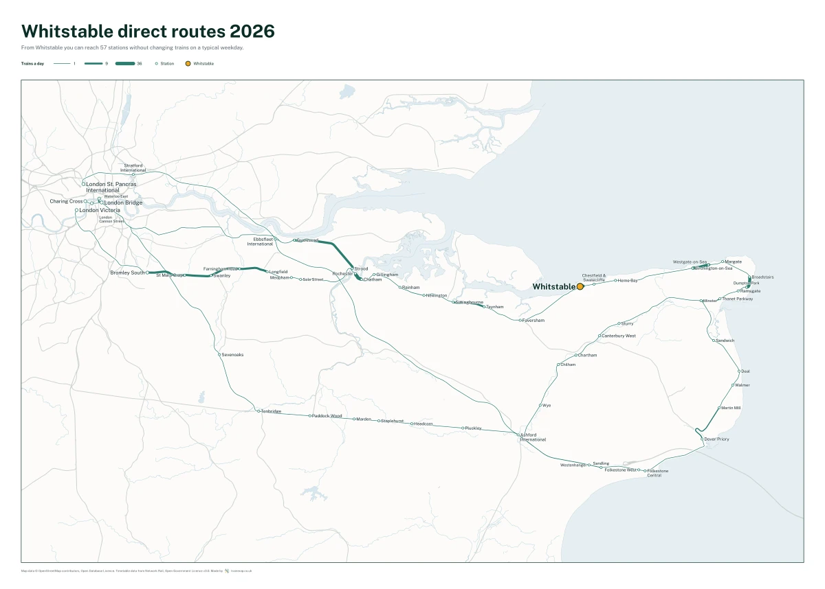Click the 'Walmer' station label
825x589 pixels.
[x=742, y=385]
